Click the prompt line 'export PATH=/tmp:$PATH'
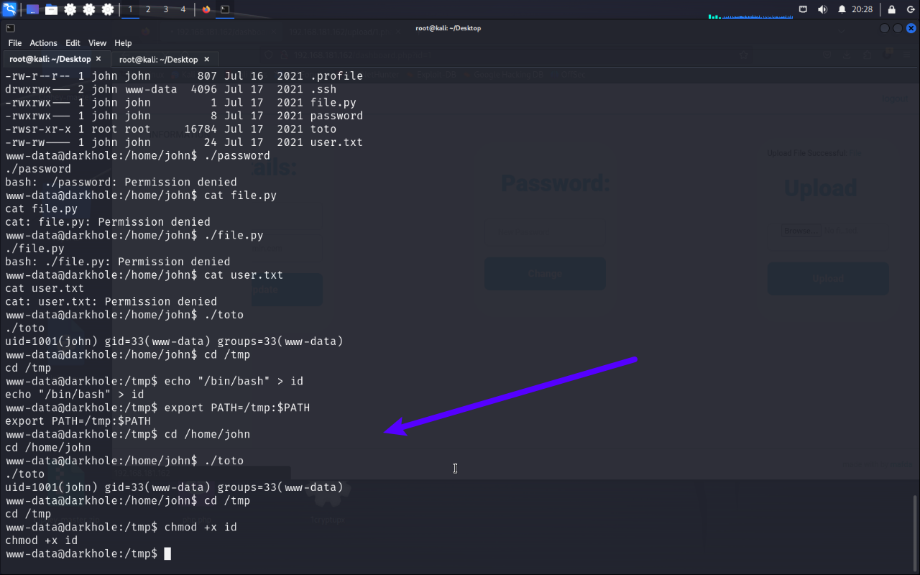The width and height of the screenshot is (920, 575). (157, 408)
